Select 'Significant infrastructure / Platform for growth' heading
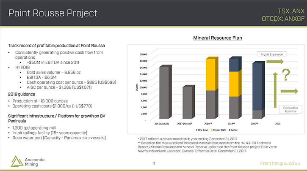Image resolution: width=307 pixels, height=171 pixels. coord(57,118)
